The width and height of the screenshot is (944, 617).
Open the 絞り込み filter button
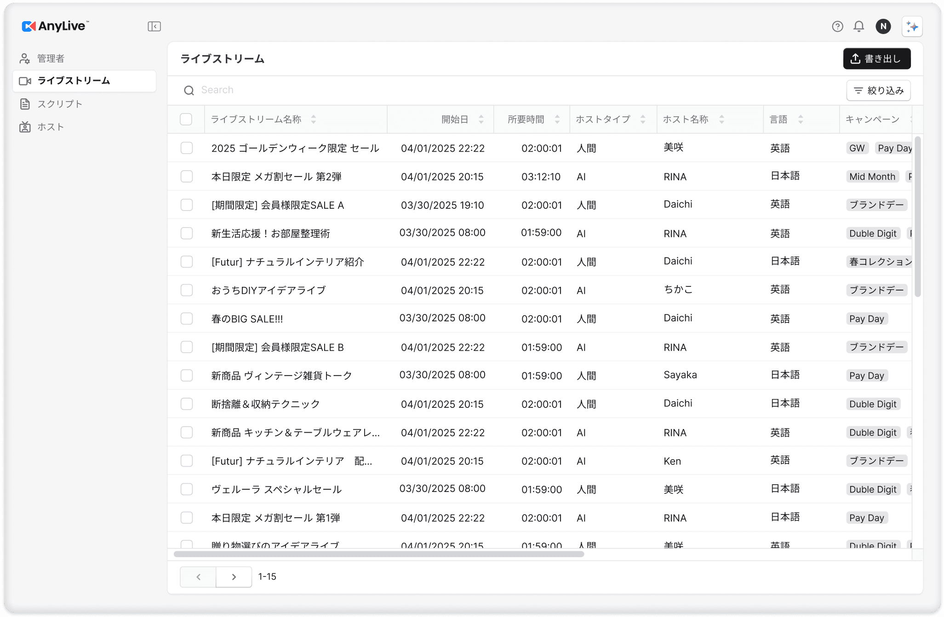tap(878, 91)
